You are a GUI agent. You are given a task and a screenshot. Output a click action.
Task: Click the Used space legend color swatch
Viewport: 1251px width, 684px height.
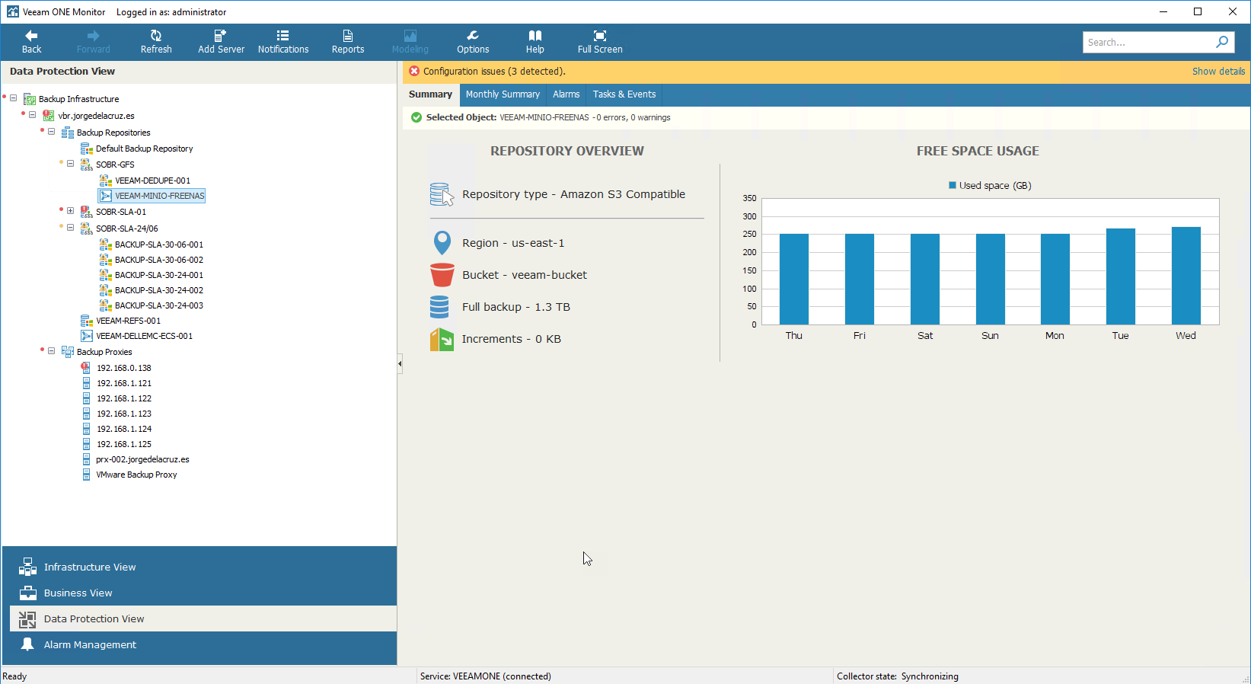click(953, 185)
